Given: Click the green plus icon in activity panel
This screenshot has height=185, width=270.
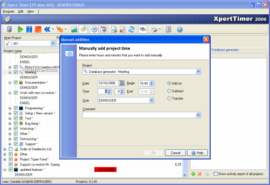Looking at the screenshot, I should click(x=193, y=174).
